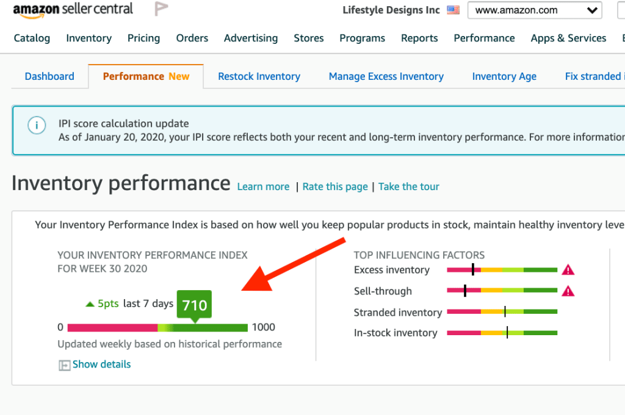625x415 pixels.
Task: Click the info icon in IPI banner
Action: 37,126
